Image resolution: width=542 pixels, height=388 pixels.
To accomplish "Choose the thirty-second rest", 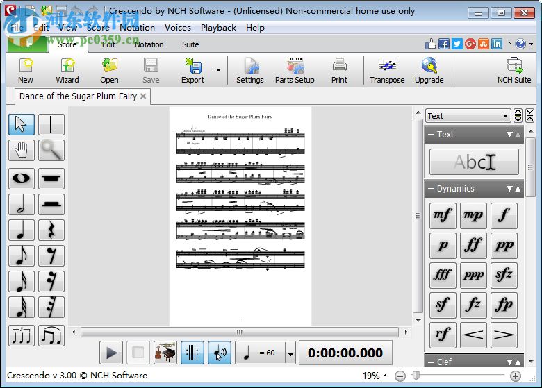I will click(x=51, y=307).
